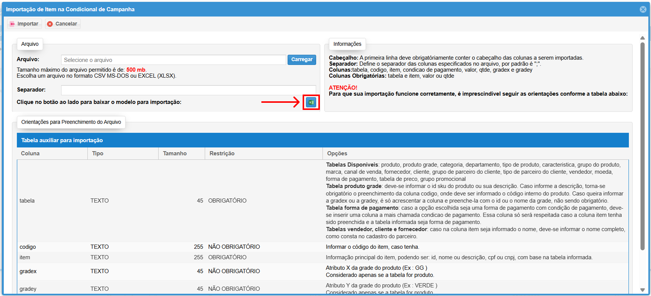This screenshot has height=296, width=651.
Task: Click the Tamanho column header
Action: click(x=175, y=153)
